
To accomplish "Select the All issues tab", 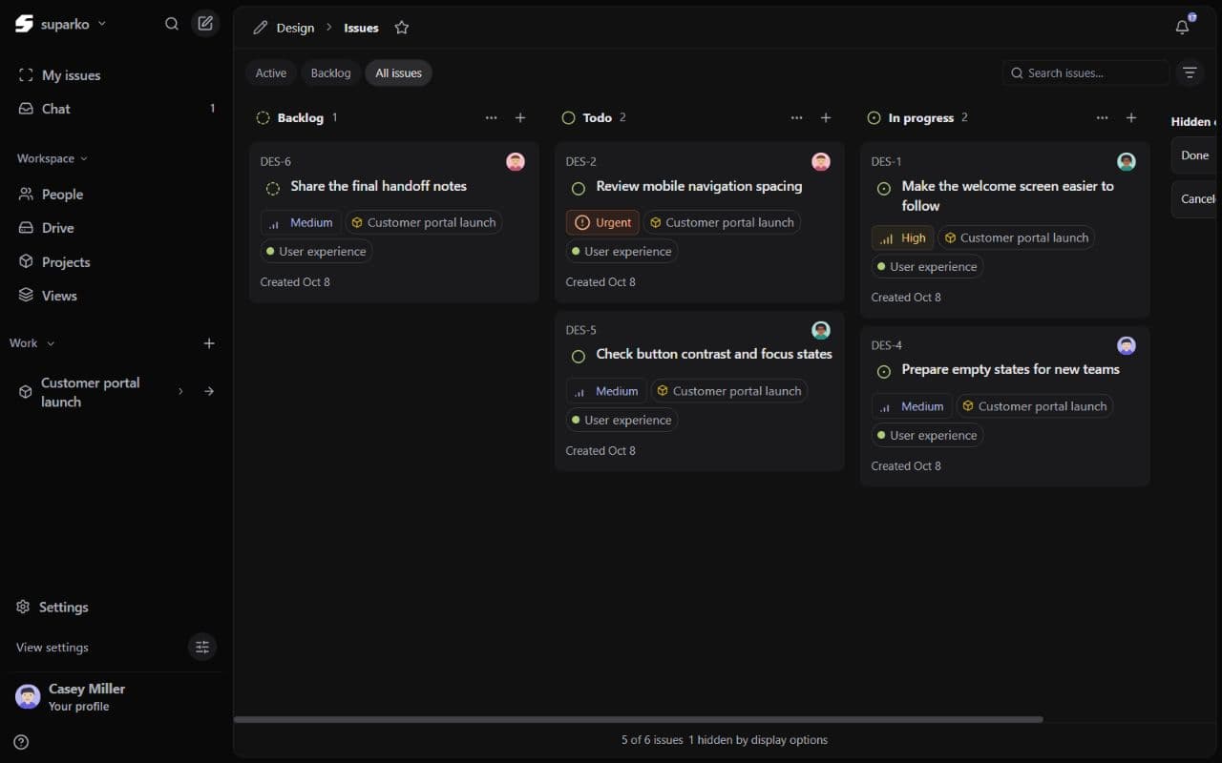I will click(x=398, y=73).
